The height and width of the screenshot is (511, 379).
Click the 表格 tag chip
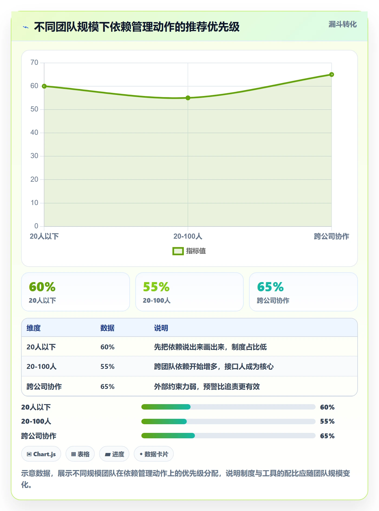80,454
